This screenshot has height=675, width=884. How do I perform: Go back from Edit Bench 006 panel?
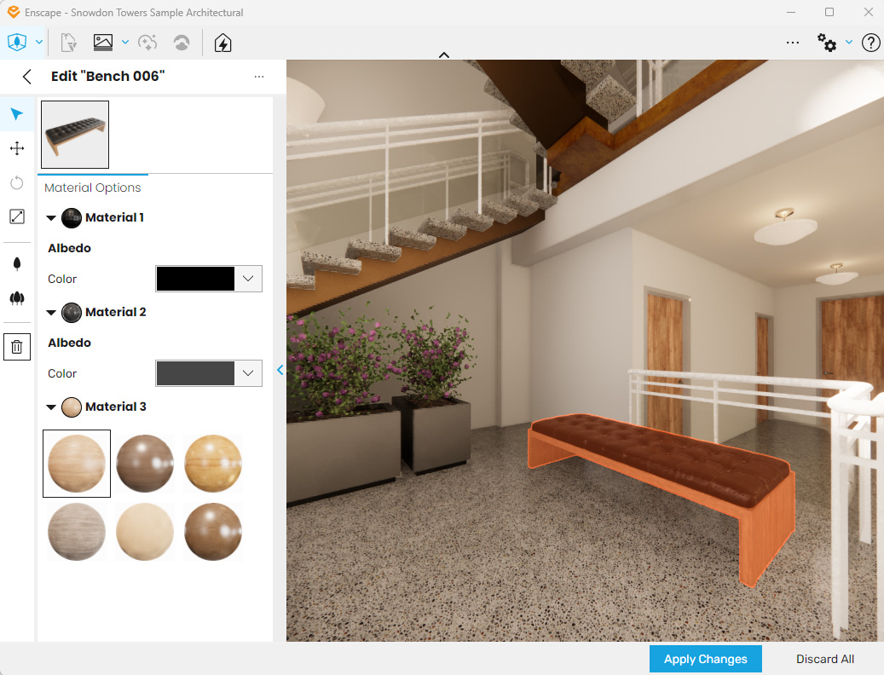26,77
